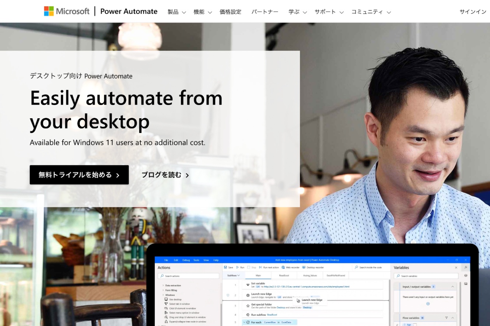Click the Run next action icon
The height and width of the screenshot is (326, 490).
pos(260,267)
